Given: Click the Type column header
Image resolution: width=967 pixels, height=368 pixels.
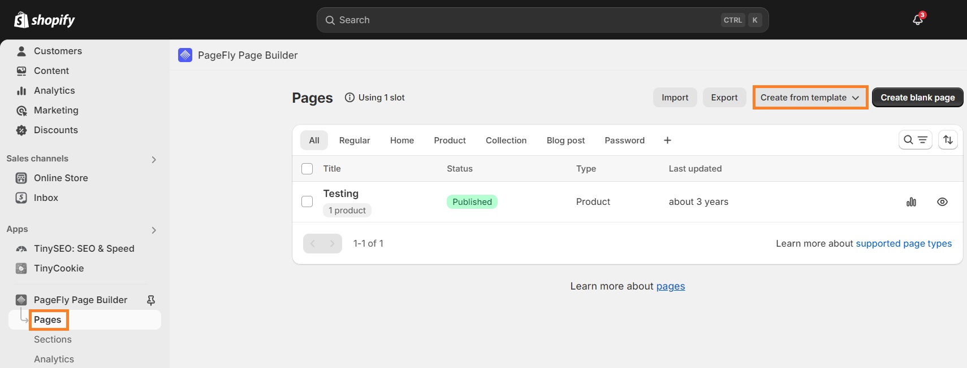Looking at the screenshot, I should [586, 169].
